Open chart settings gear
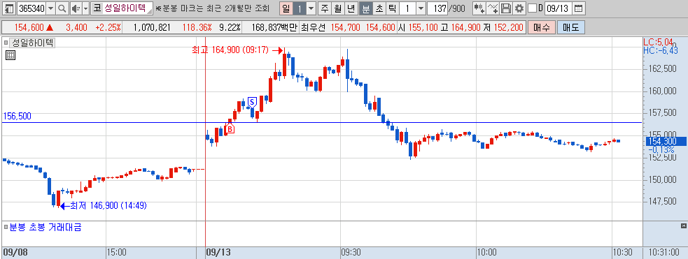The height and width of the screenshot is (259, 688). (519, 8)
